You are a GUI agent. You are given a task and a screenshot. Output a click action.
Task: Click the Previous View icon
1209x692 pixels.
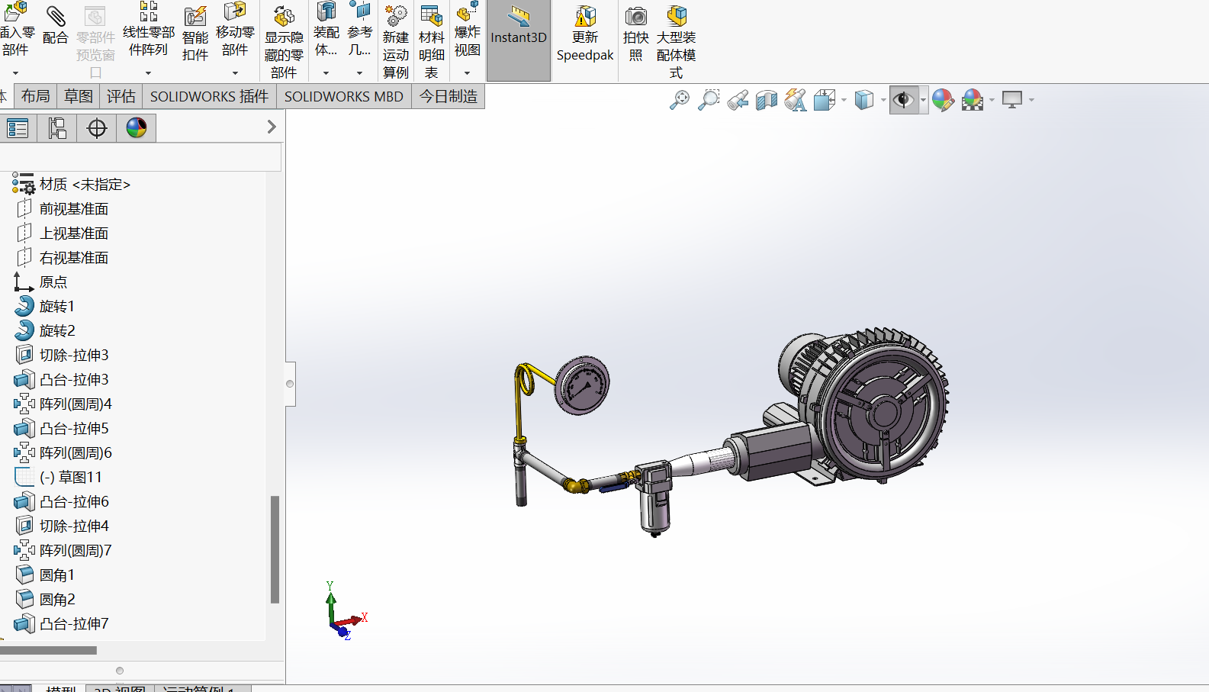[x=738, y=100]
